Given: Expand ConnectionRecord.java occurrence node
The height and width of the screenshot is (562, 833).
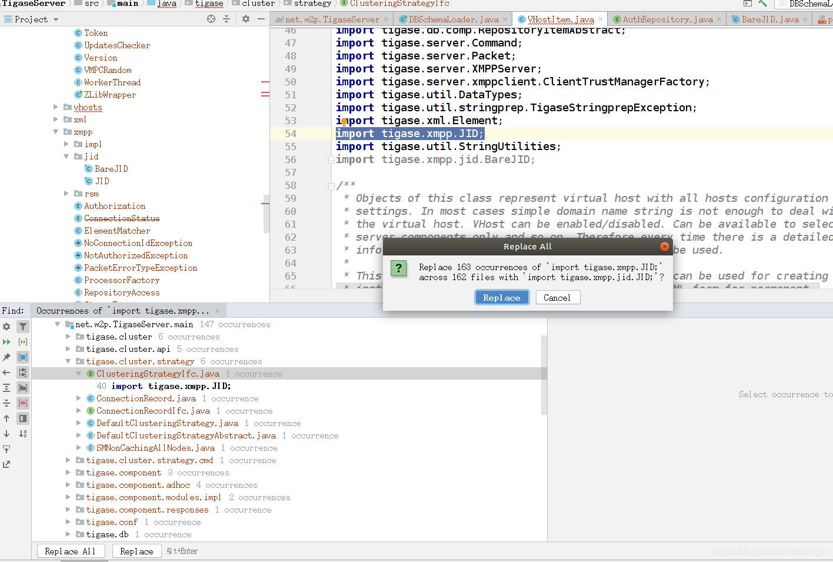Looking at the screenshot, I should pos(79,398).
